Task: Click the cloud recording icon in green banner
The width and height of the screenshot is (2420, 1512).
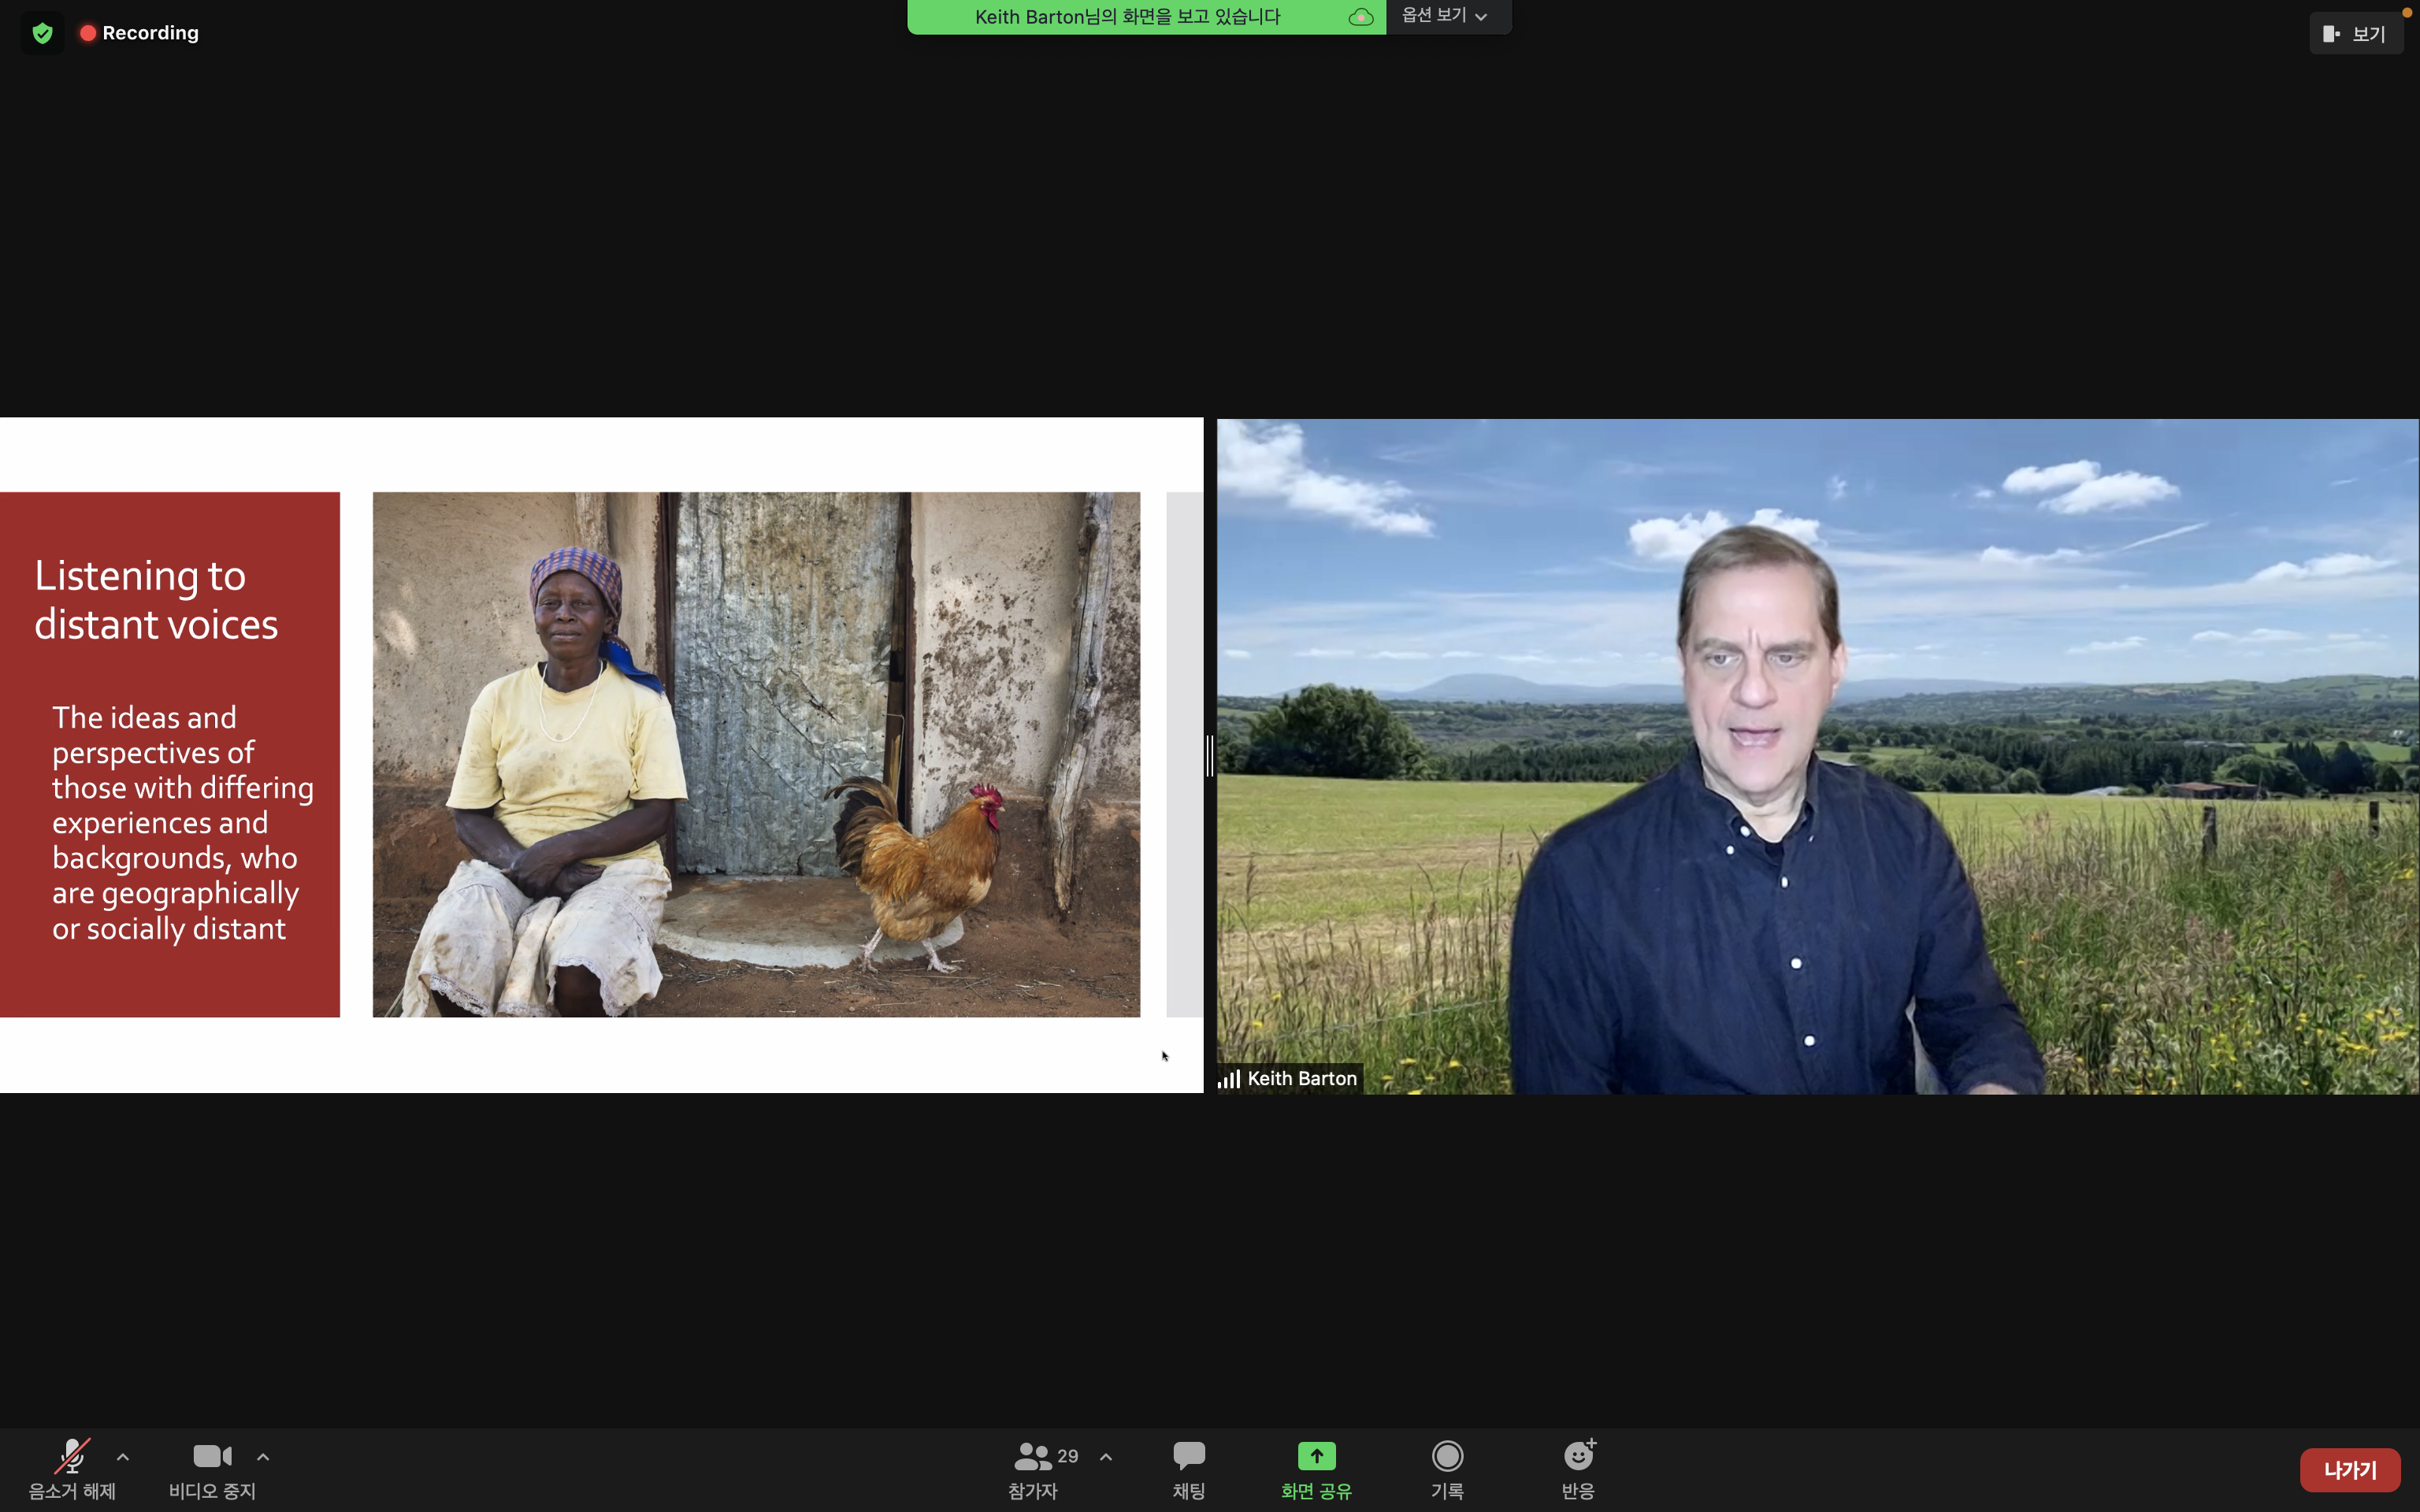Action: pos(1360,17)
